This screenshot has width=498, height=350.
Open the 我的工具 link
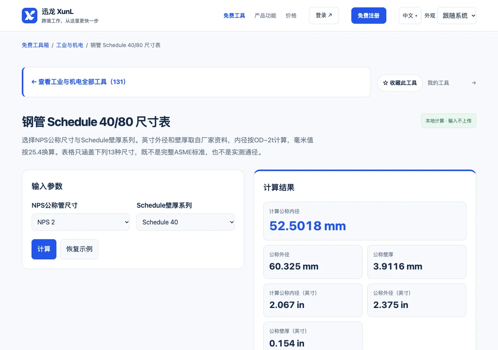pyautogui.click(x=438, y=83)
